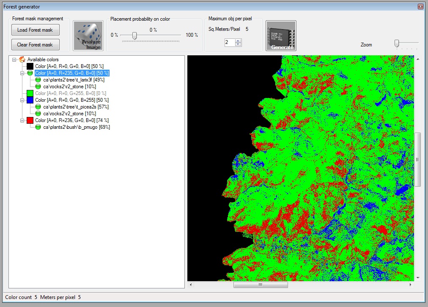
Task: Click Clear Forest mask button
Action: click(35, 45)
